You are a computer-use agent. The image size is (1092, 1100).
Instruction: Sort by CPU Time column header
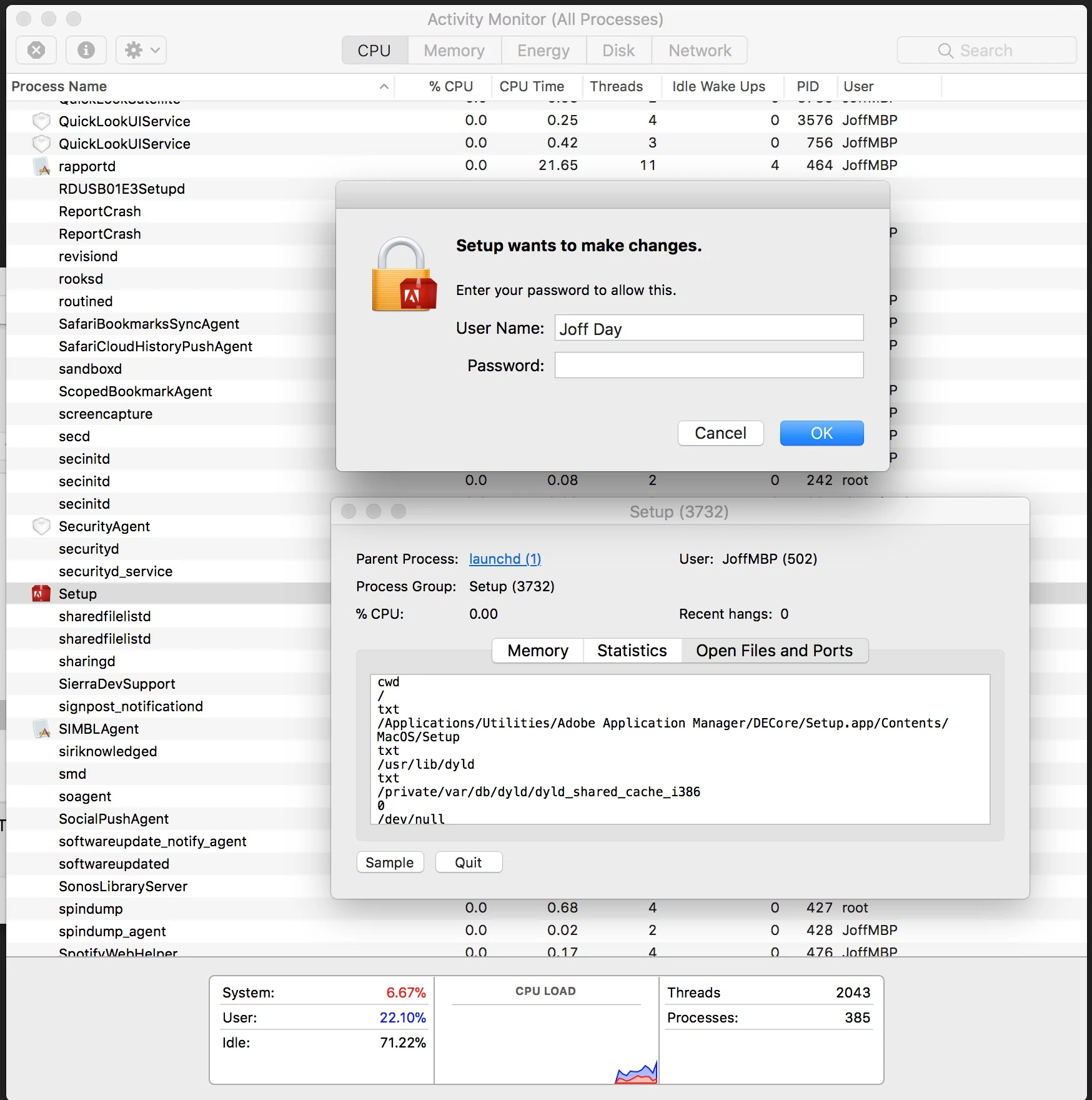click(x=532, y=86)
